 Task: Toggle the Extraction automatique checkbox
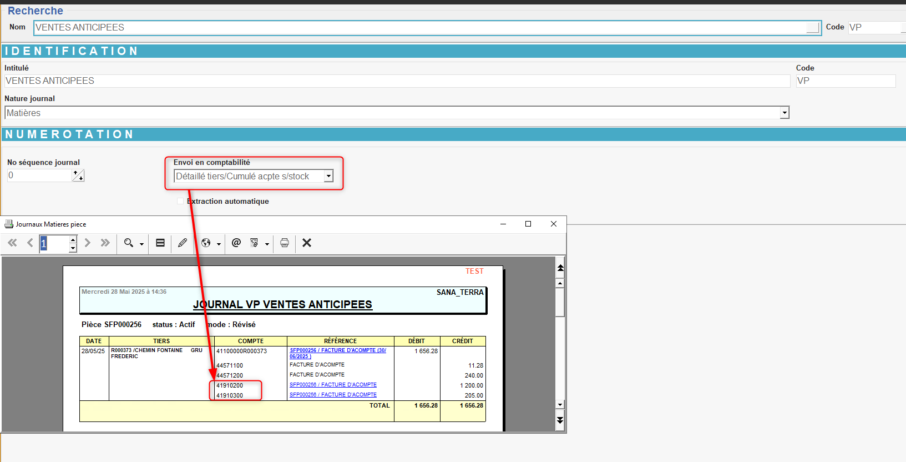(x=180, y=201)
